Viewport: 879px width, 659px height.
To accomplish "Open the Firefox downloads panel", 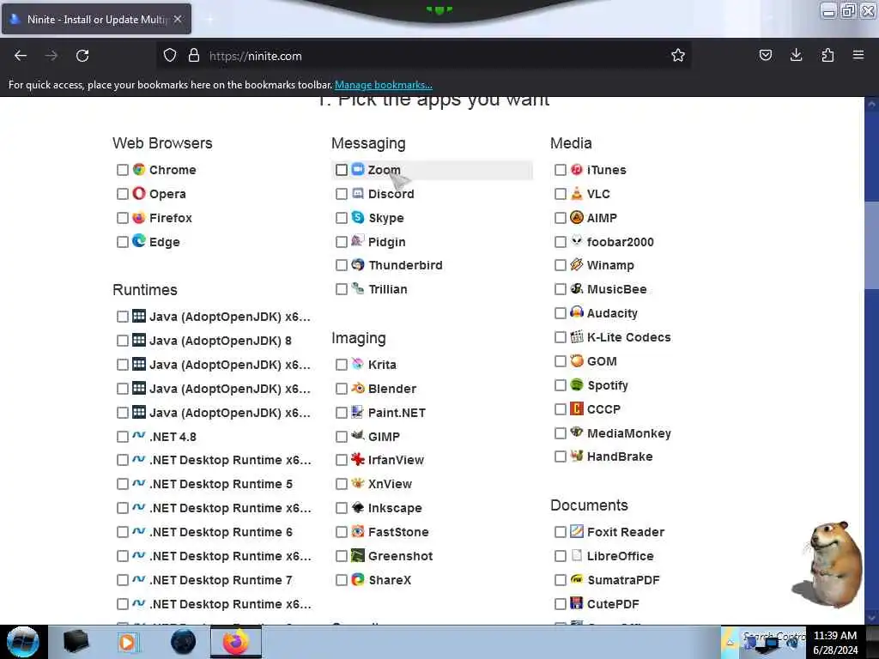I will [796, 55].
